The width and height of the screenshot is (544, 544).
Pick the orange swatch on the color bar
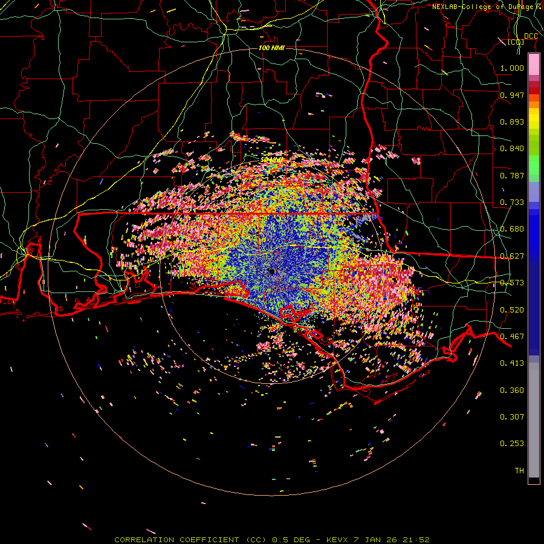pyautogui.click(x=534, y=105)
